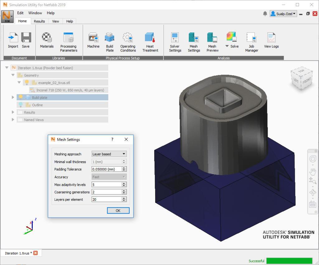This screenshot has height=265, width=319.
Task: Decrease Layers per element with down arrow
Action: coord(124,201)
